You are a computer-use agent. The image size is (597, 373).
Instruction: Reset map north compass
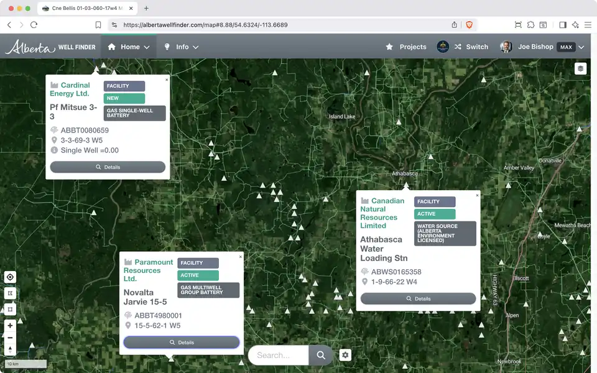pyautogui.click(x=11, y=349)
